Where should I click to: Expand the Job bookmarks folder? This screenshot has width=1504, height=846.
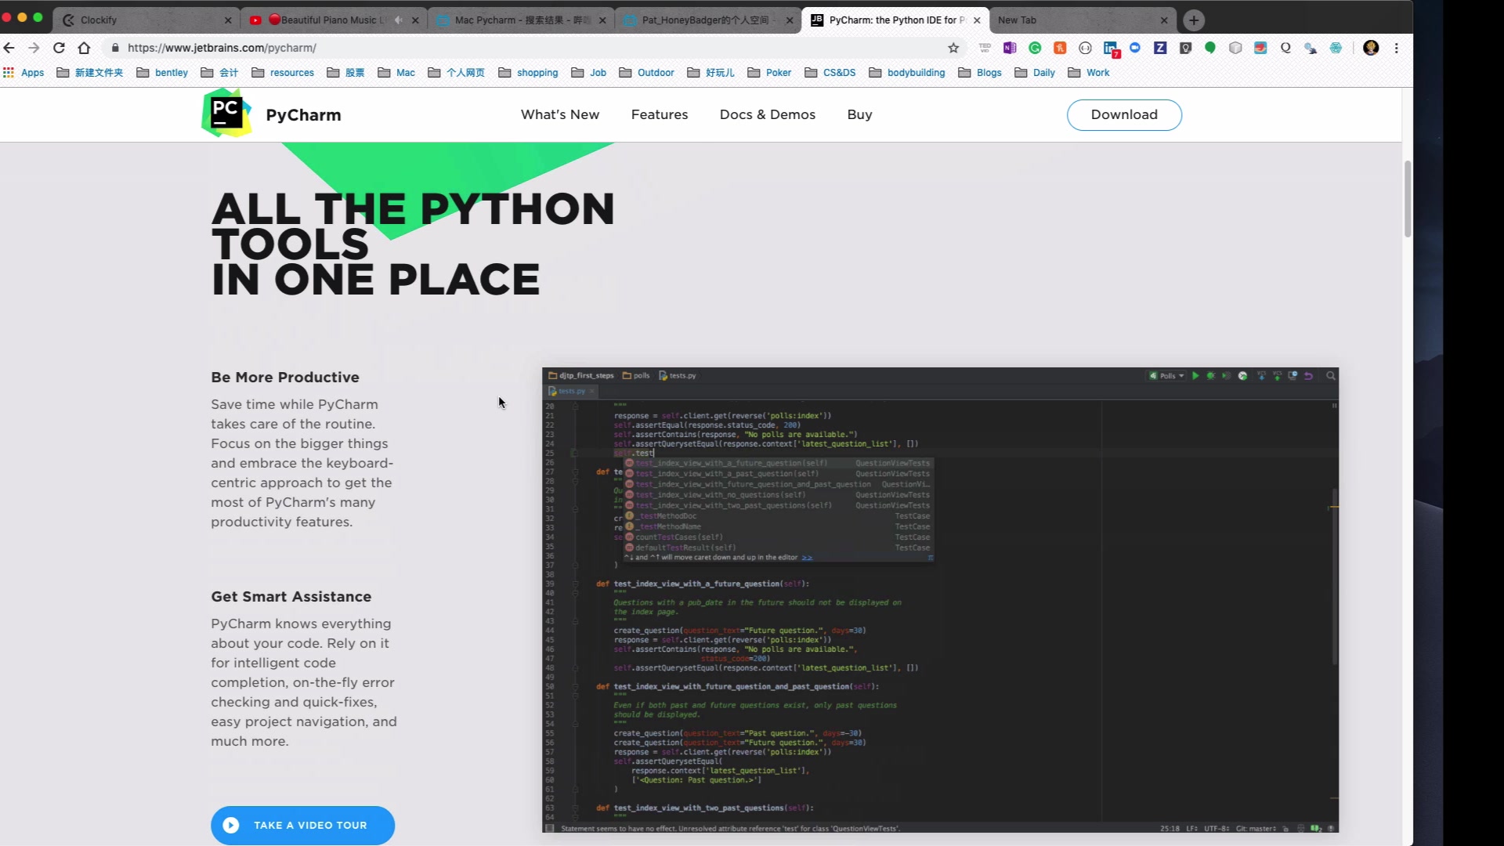589,72
